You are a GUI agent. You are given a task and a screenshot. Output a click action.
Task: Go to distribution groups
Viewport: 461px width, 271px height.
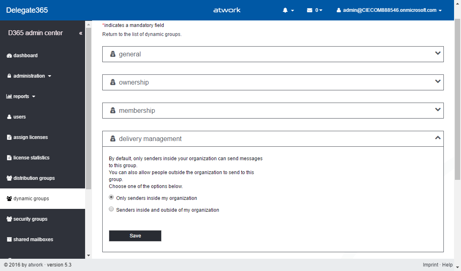[x=34, y=178]
